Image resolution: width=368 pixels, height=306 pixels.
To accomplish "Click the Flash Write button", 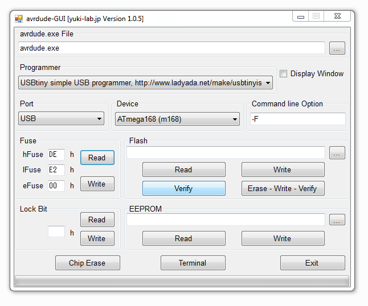I will (x=283, y=169).
